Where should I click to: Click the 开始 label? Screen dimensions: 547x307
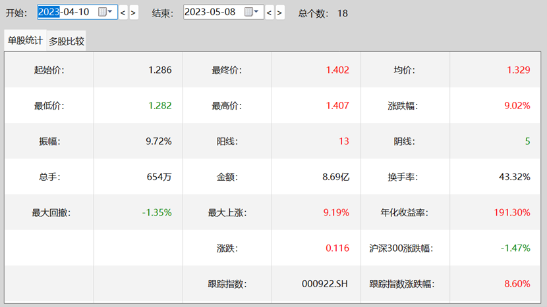click(x=16, y=13)
